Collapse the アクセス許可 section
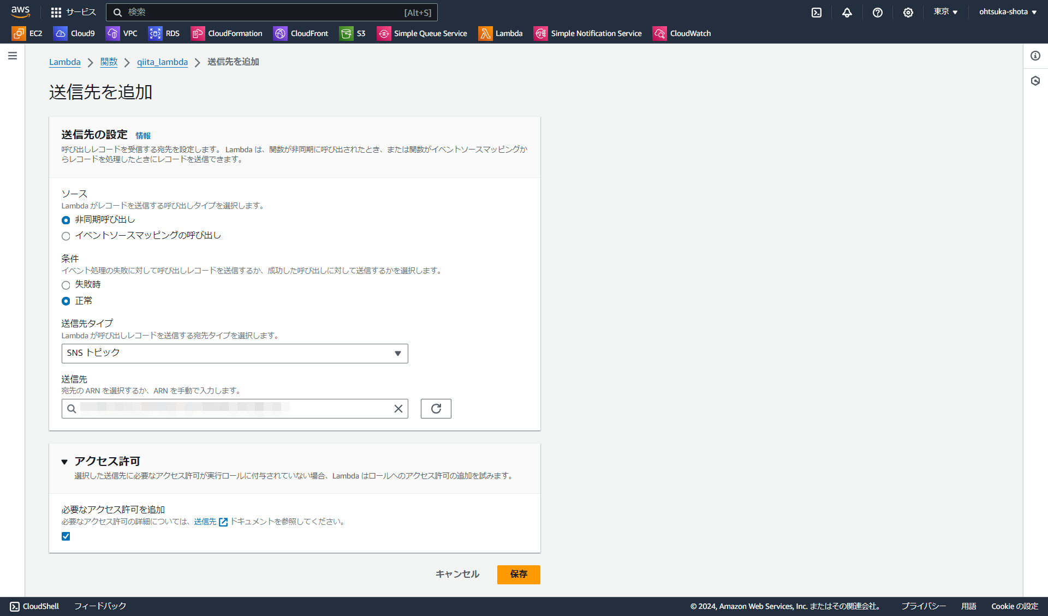 (65, 461)
